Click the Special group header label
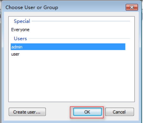The image size is (143, 123). coord(22,21)
